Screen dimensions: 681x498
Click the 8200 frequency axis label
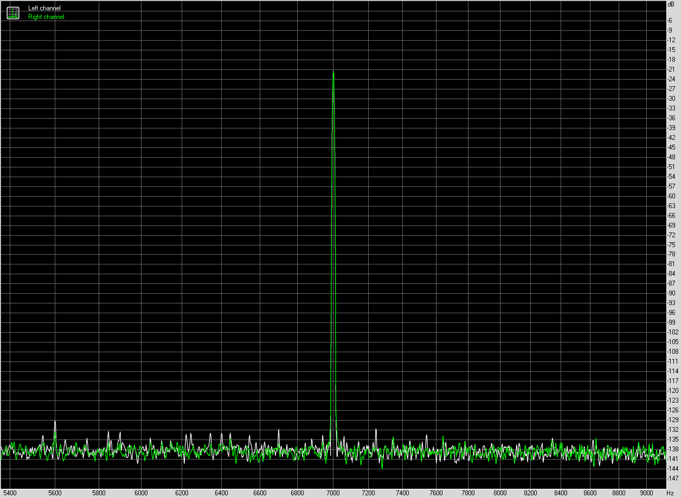[530, 493]
